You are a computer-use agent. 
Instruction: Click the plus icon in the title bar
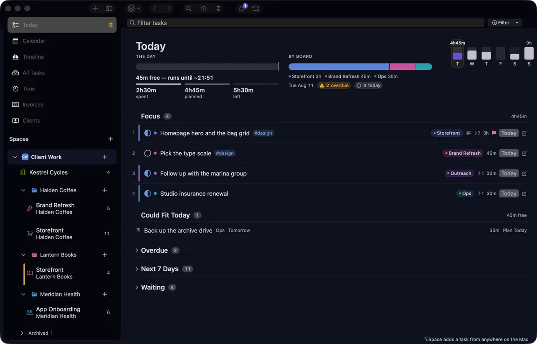(x=95, y=8)
